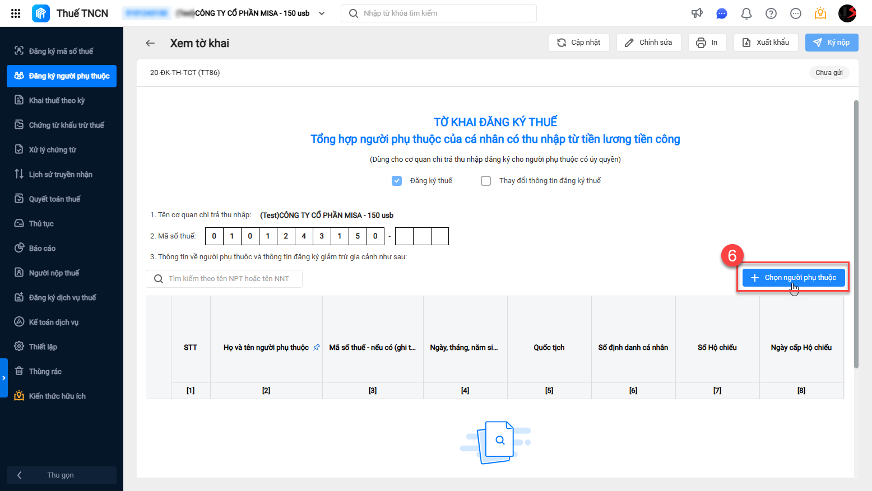Focus the Tìm kiếm theo tên NPT search box
The height and width of the screenshot is (491, 872).
[x=224, y=279]
